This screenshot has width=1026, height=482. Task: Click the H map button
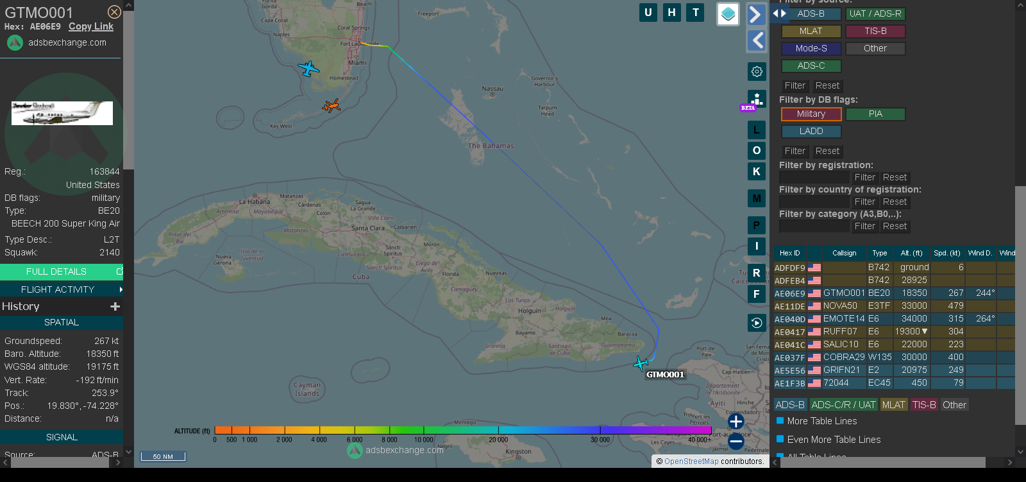pos(672,12)
